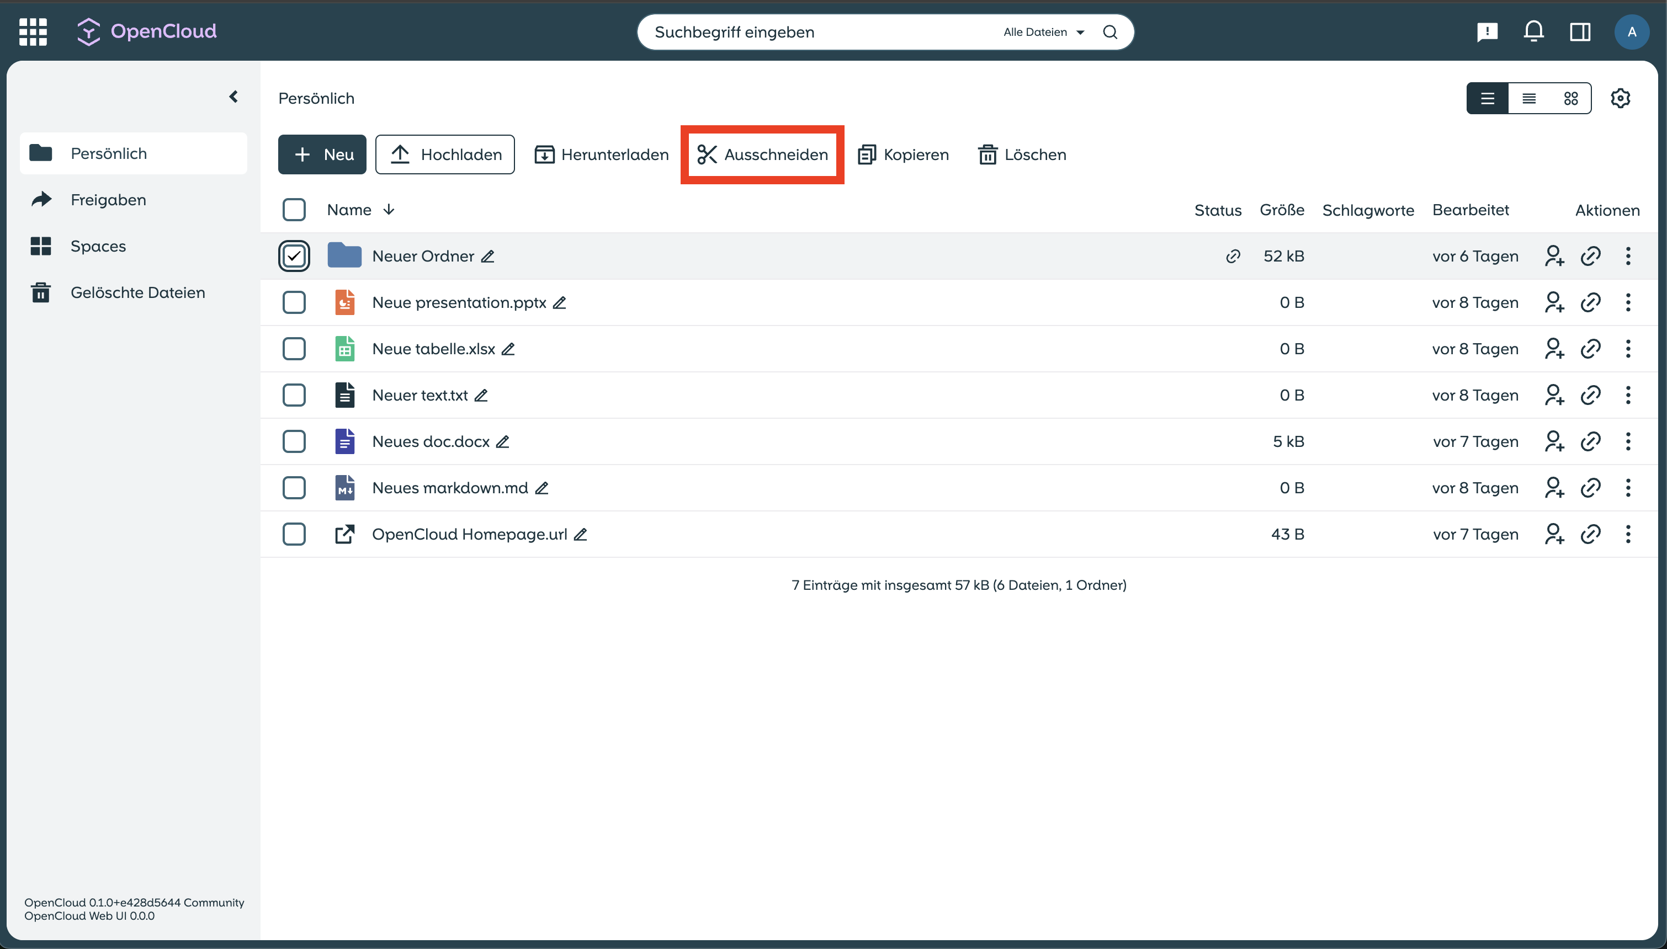The width and height of the screenshot is (1667, 949).
Task: Check the Neue presentation.pptx checkbox
Action: 294,302
